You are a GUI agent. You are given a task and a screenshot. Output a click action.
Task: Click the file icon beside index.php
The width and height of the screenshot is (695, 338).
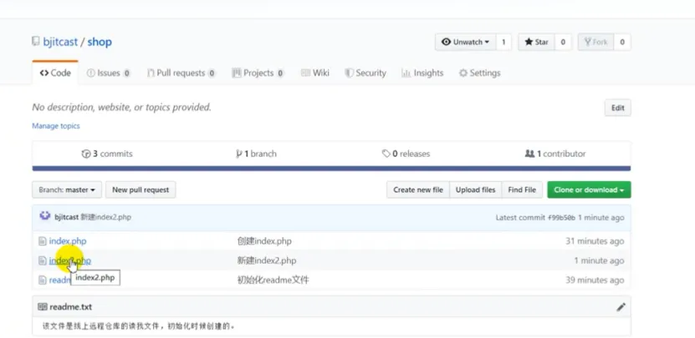[43, 241]
